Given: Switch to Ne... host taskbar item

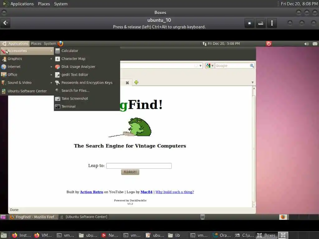Looking at the screenshot, I should click(x=110, y=235).
